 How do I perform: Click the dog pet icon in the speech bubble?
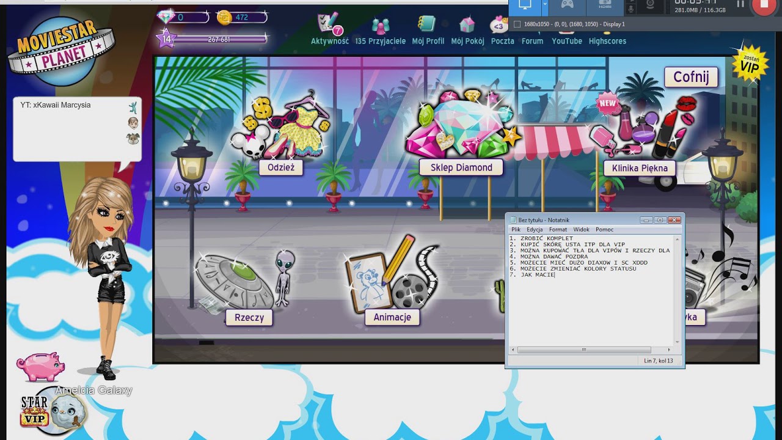click(133, 139)
